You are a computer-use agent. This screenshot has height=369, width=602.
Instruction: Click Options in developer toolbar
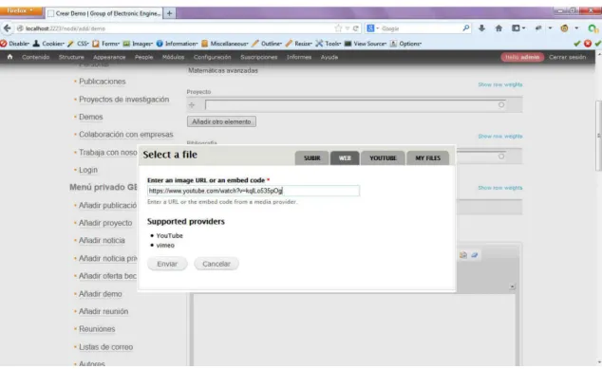405,44
